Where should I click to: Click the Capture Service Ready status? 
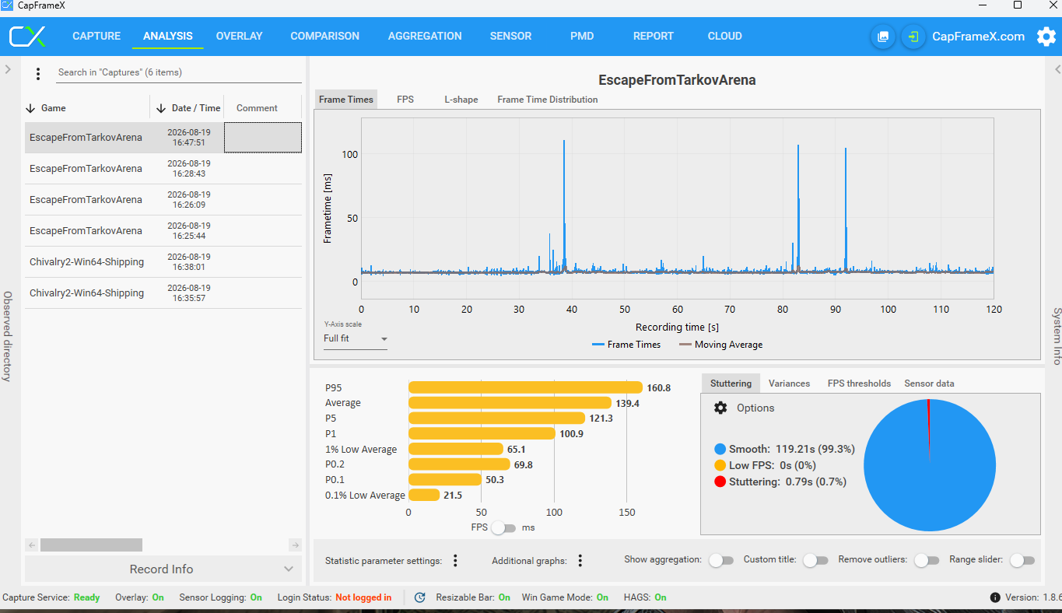pos(86,597)
